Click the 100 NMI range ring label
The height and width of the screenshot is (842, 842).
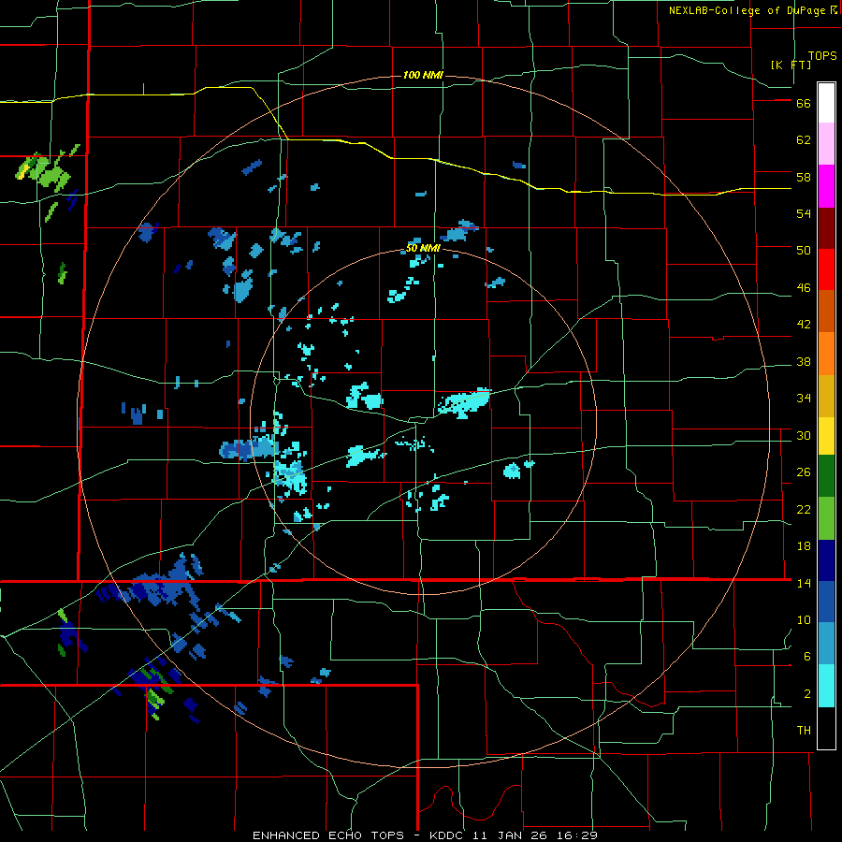point(423,75)
